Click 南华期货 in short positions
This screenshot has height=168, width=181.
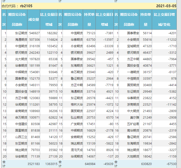click(x=133, y=131)
